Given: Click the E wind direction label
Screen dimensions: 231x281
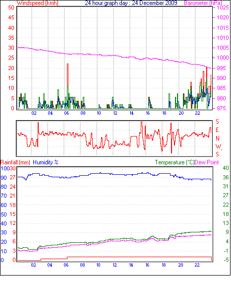Looking at the screenshot, I should [x=217, y=130].
